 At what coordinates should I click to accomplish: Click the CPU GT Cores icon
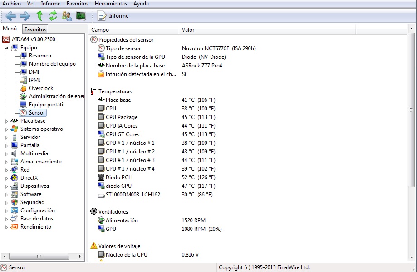pos(101,134)
